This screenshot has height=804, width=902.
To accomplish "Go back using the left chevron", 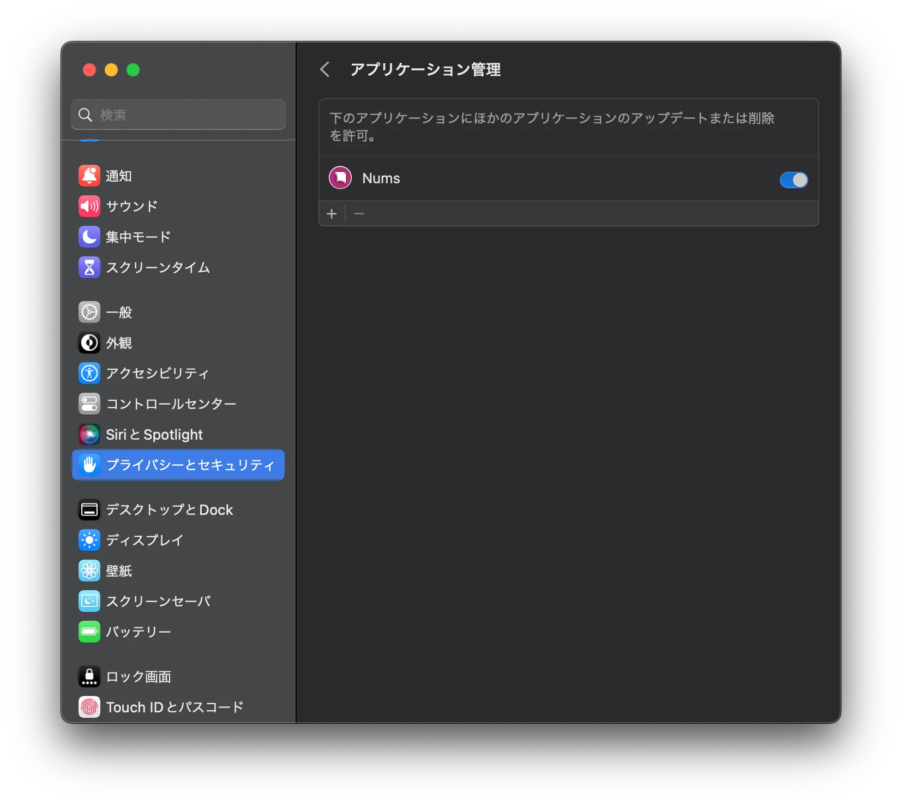I will coord(325,69).
